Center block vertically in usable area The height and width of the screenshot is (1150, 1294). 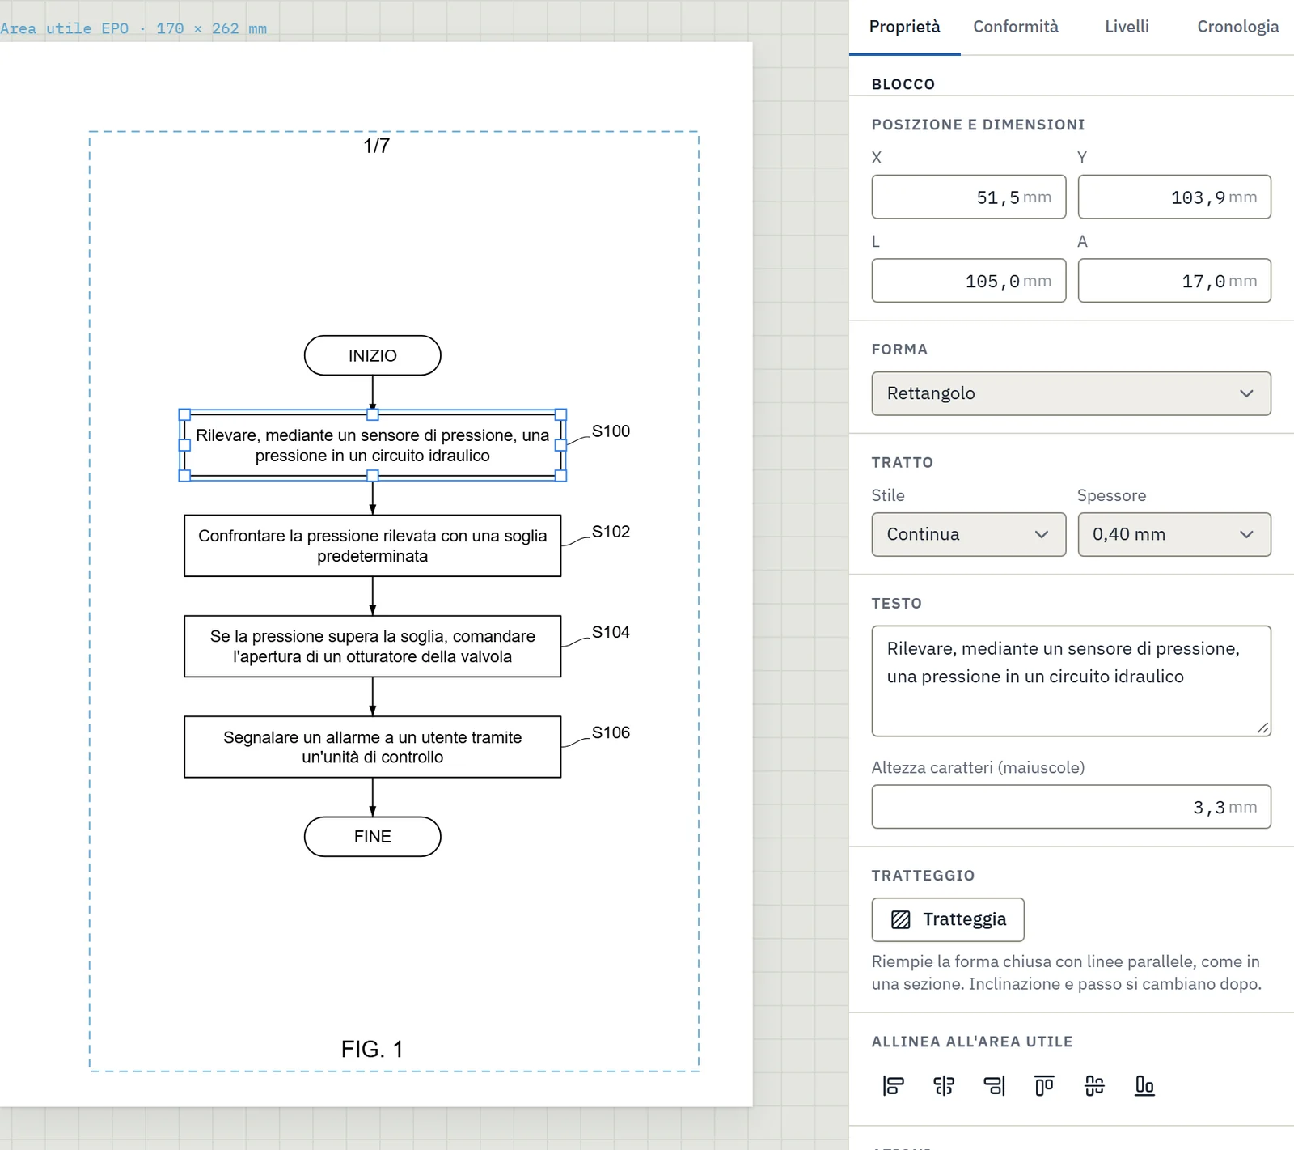(x=1094, y=1085)
